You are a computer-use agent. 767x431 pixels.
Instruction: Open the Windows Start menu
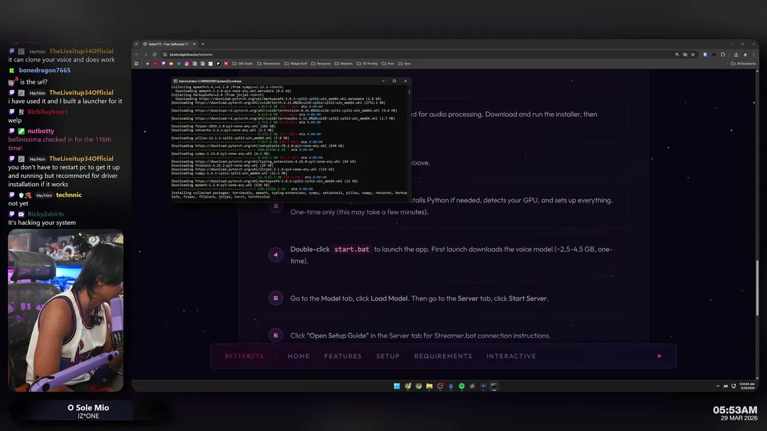[397, 386]
